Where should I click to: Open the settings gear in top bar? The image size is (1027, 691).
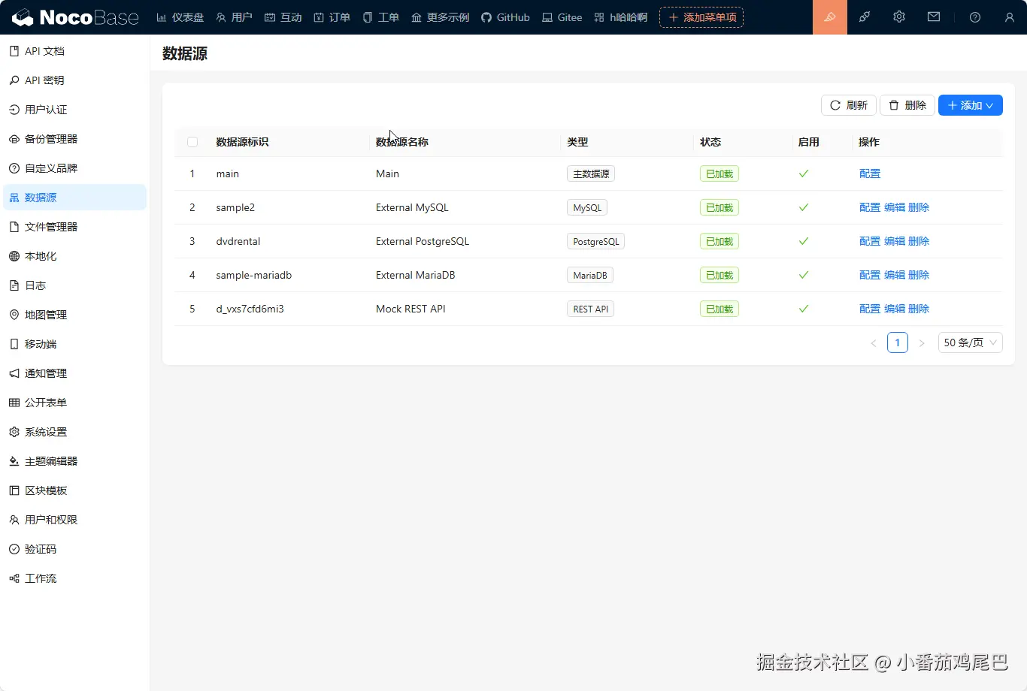tap(899, 17)
